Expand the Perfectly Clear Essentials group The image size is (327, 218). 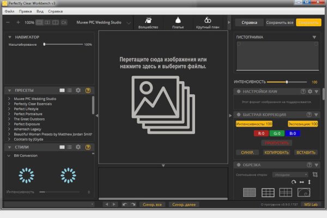pyautogui.click(x=9, y=104)
